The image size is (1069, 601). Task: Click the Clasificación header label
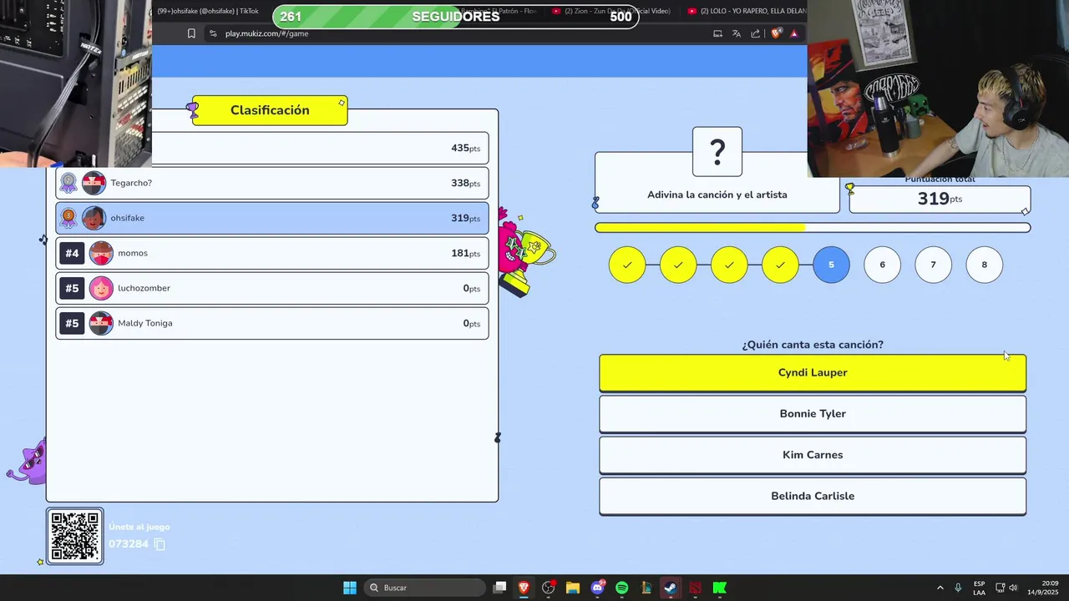[270, 110]
